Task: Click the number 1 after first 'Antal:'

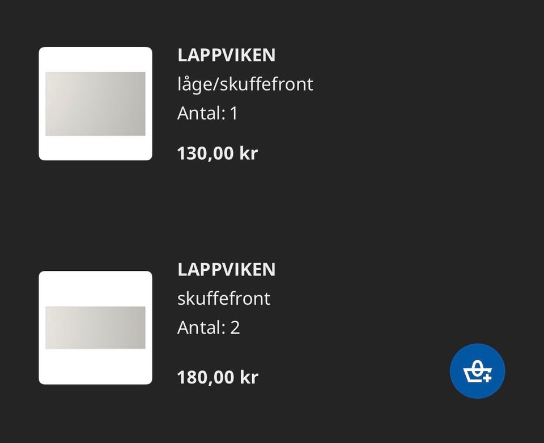Action: point(233,113)
